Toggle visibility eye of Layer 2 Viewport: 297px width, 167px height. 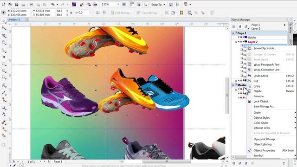[239, 42]
